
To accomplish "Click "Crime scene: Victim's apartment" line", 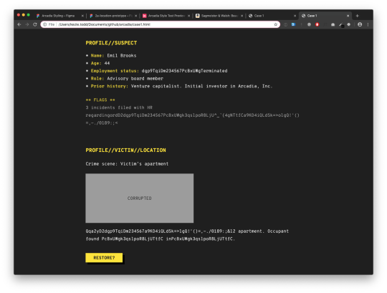I will point(127,164).
